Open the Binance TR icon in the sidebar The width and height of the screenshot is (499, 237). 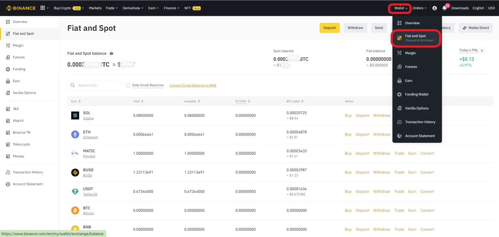8,133
